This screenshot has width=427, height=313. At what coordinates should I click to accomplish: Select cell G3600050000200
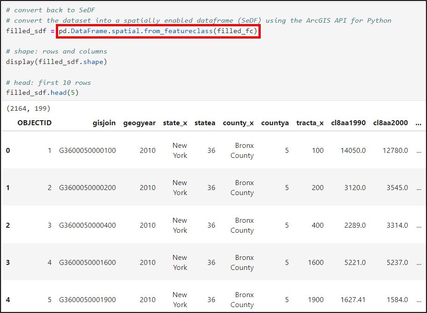87,188
